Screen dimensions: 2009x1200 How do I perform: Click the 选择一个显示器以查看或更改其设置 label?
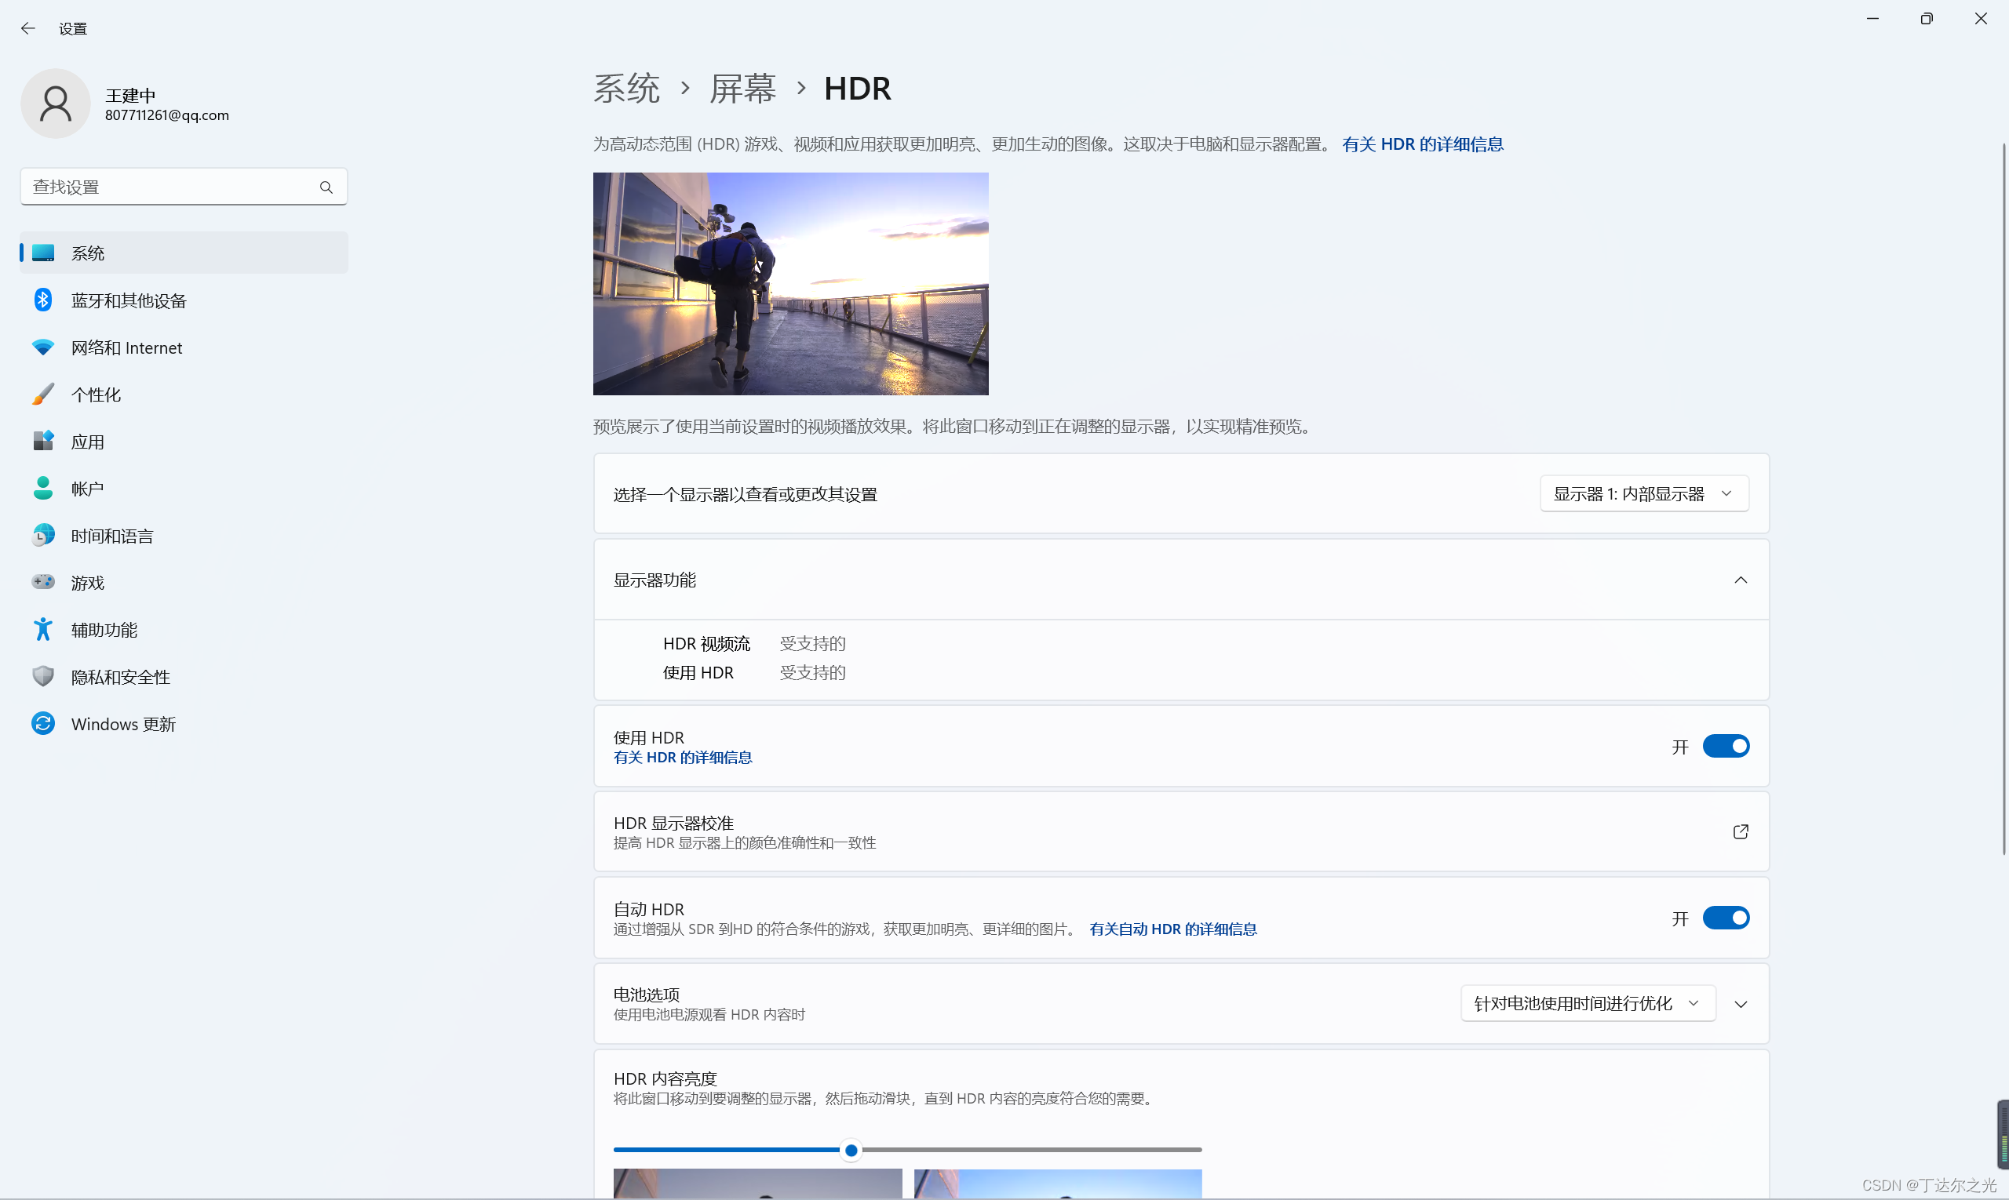point(746,494)
